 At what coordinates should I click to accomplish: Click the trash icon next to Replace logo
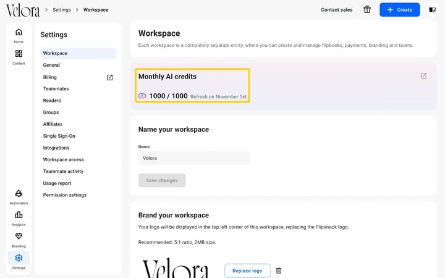(279, 271)
